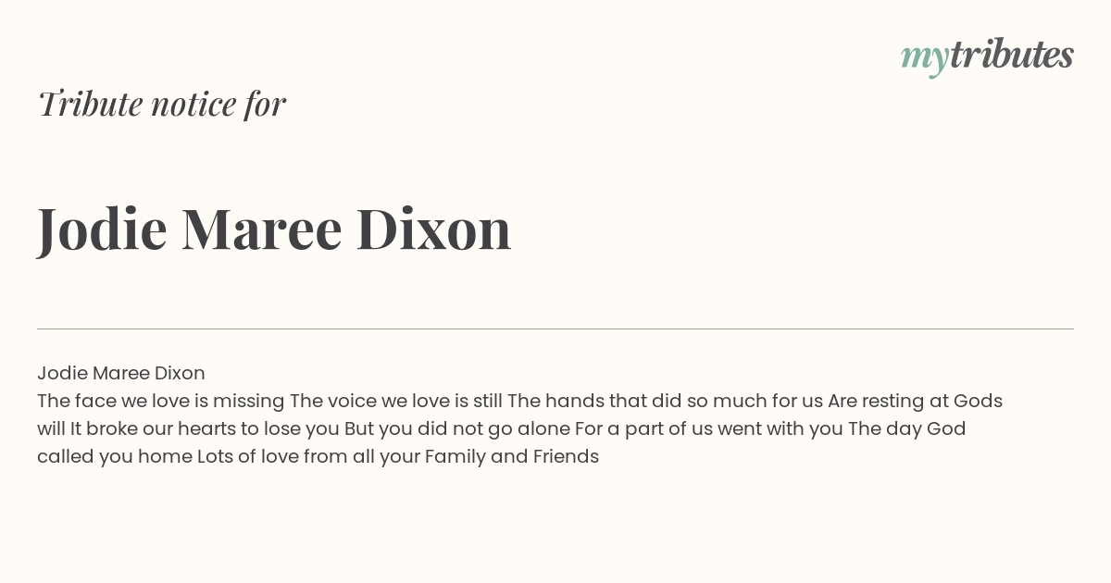This screenshot has width=1111, height=583.
Task: Click "But you did not go alone" phrase
Action: coord(457,428)
